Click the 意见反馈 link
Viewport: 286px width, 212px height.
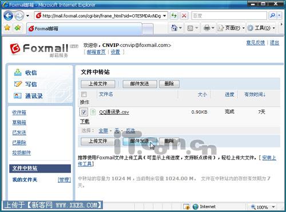pos(256,43)
